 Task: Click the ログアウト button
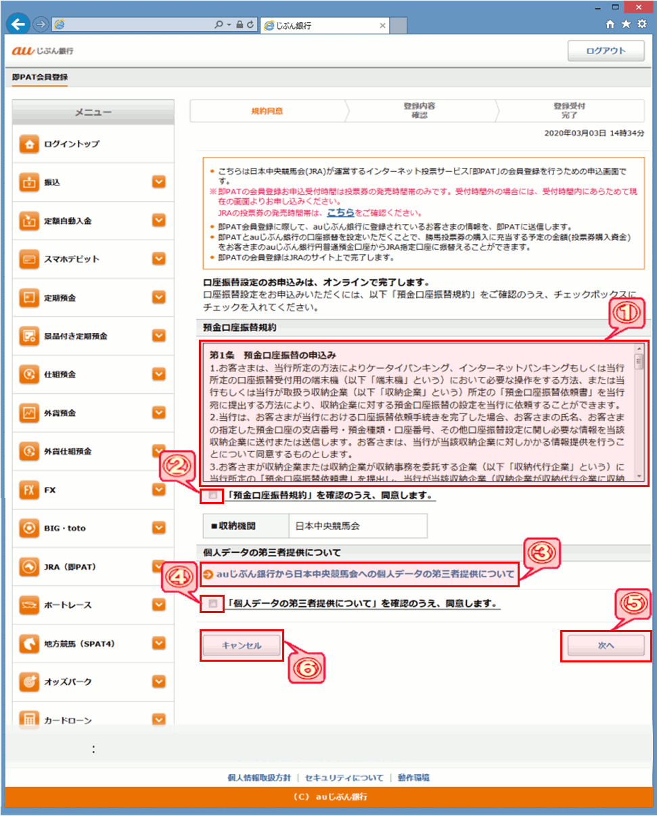click(x=606, y=51)
